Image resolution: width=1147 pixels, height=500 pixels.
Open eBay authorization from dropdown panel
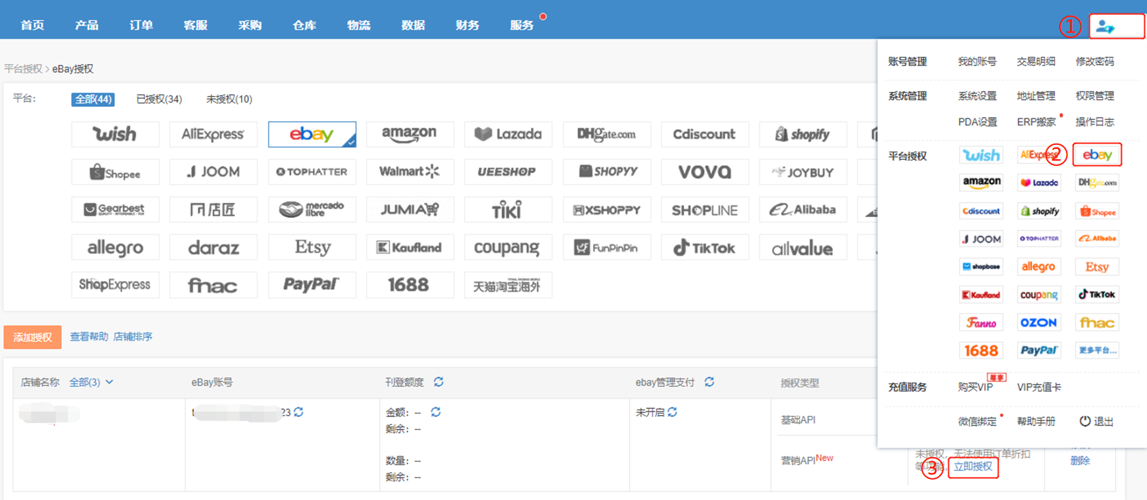1097,155
